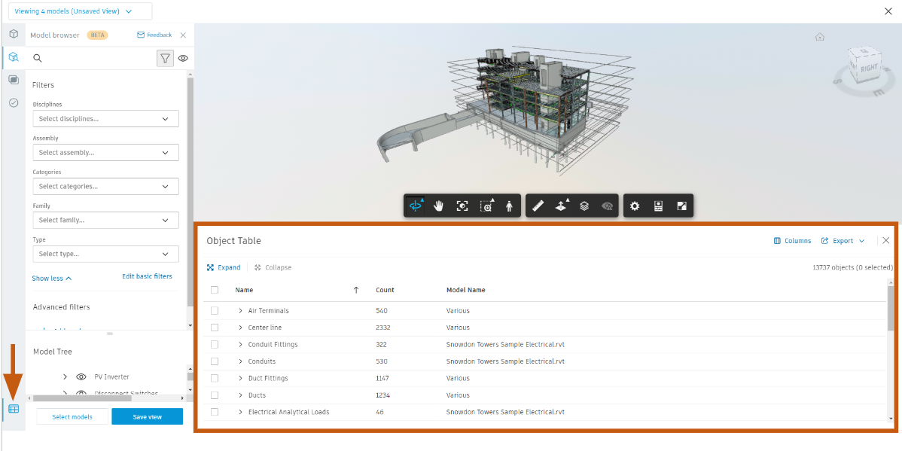
Task: Toggle visibility of PV Inverter
Action: click(81, 376)
